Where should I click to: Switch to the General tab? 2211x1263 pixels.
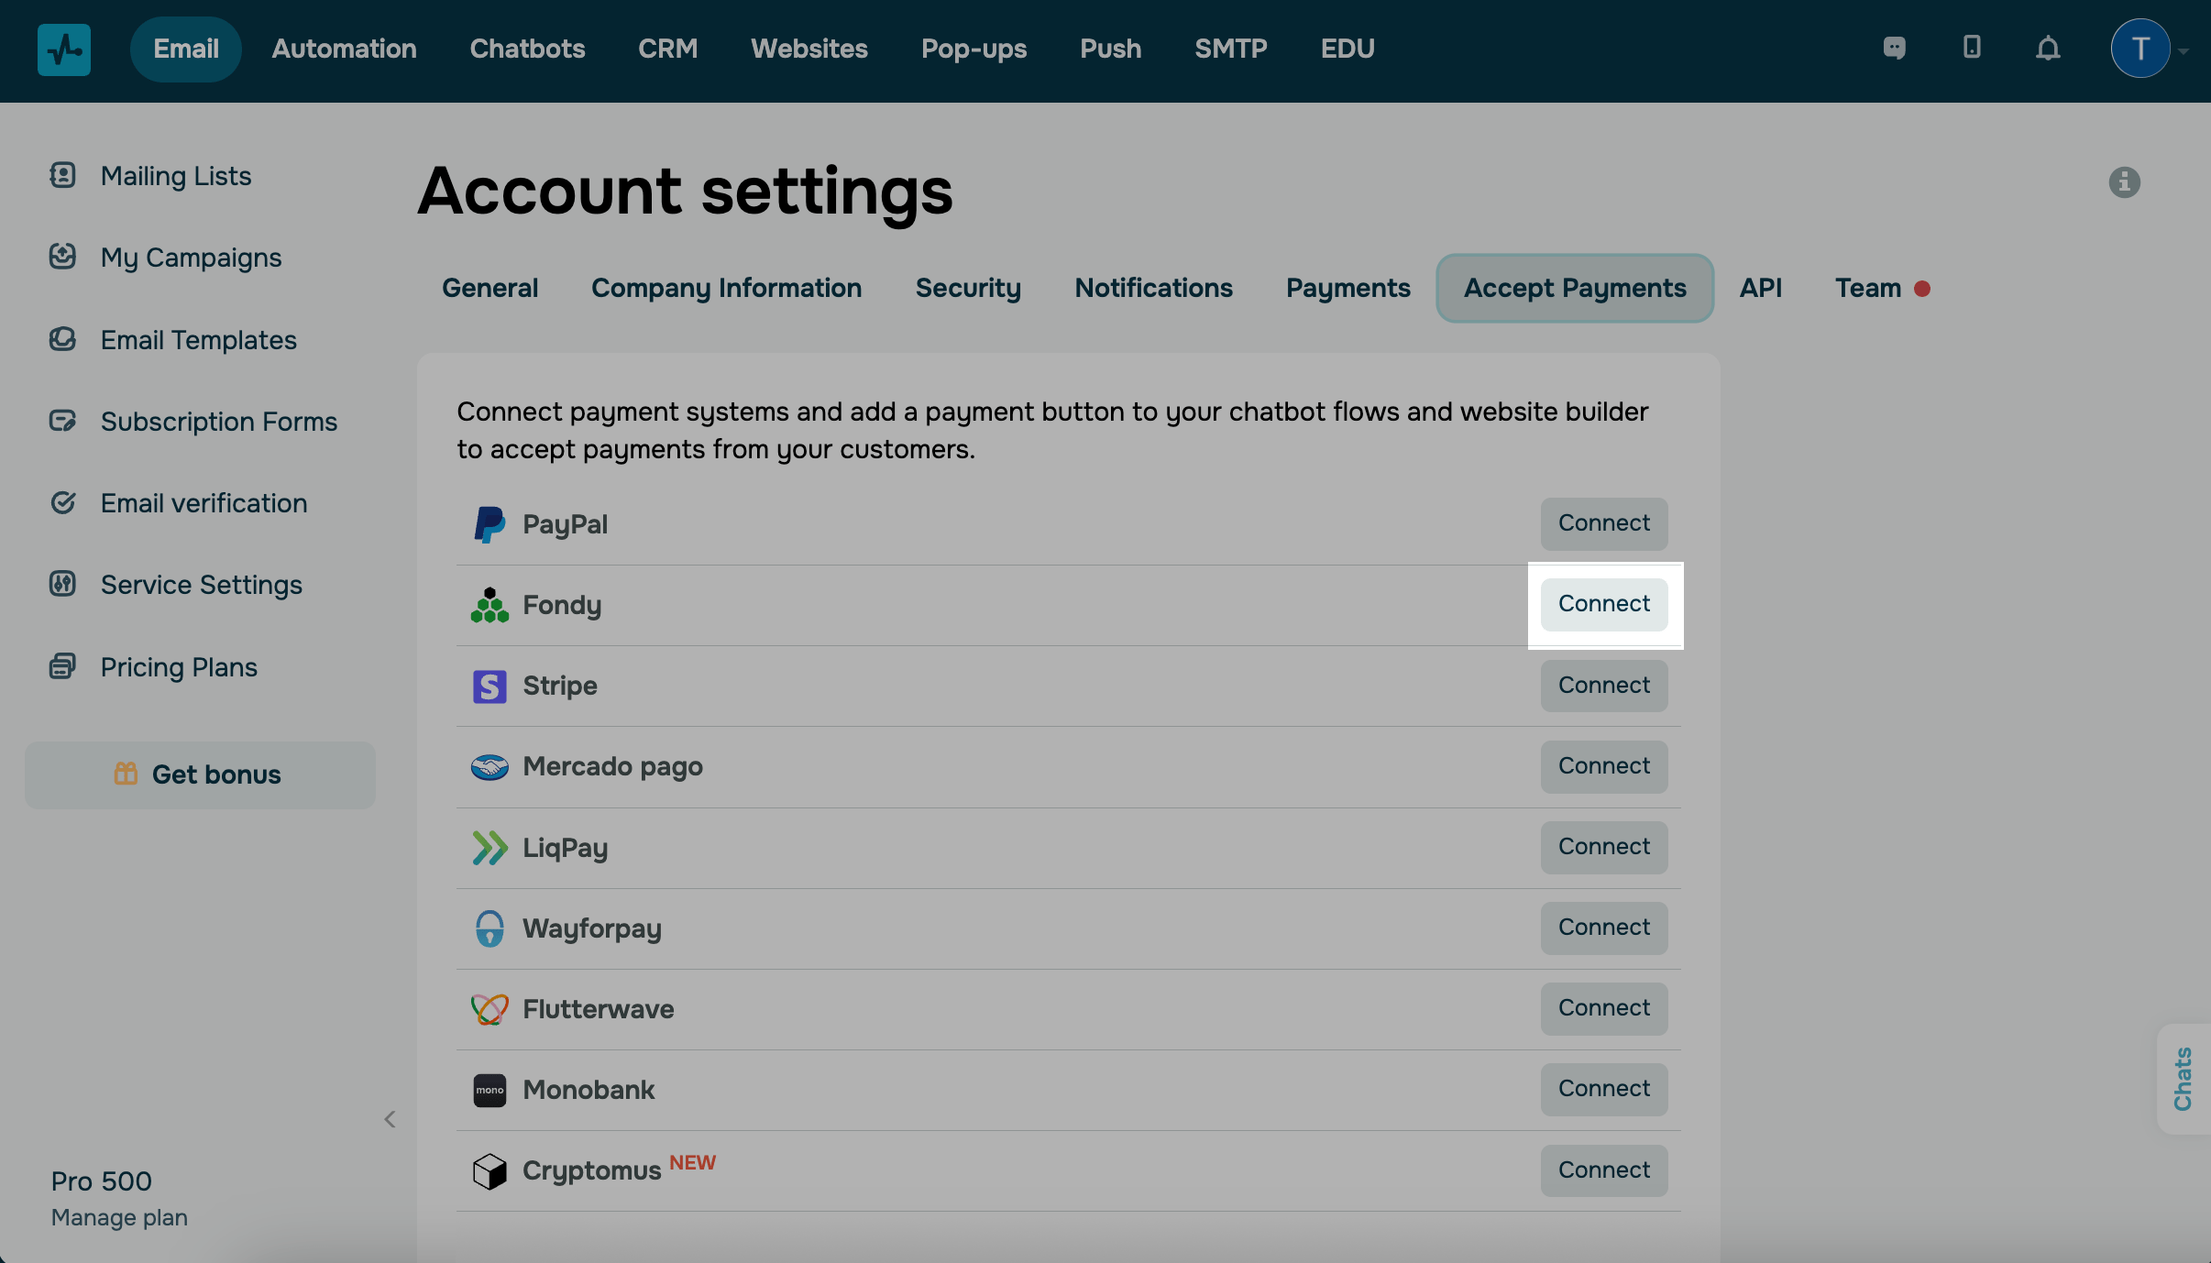tap(490, 288)
